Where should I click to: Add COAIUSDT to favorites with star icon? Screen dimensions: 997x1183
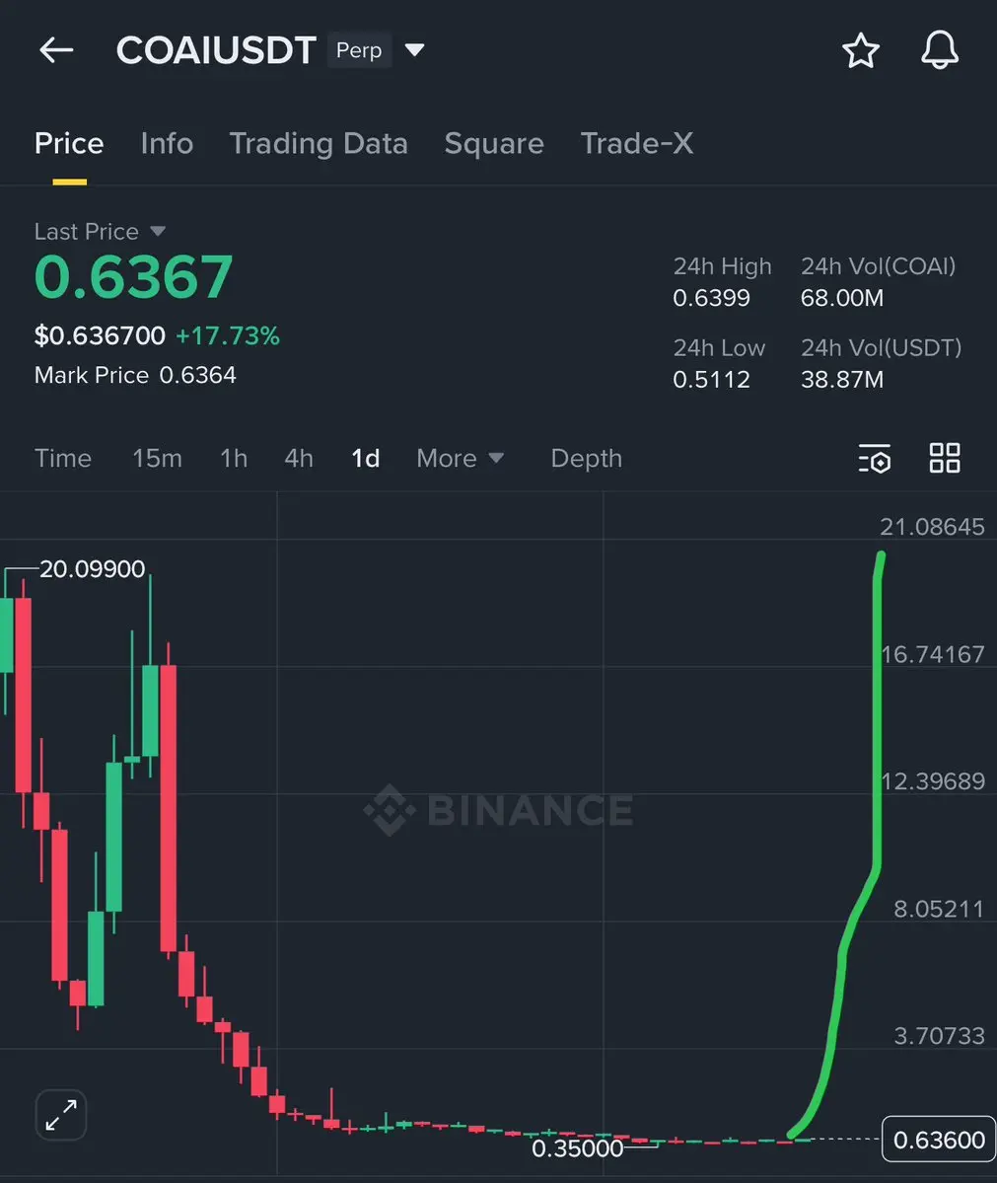point(861,50)
